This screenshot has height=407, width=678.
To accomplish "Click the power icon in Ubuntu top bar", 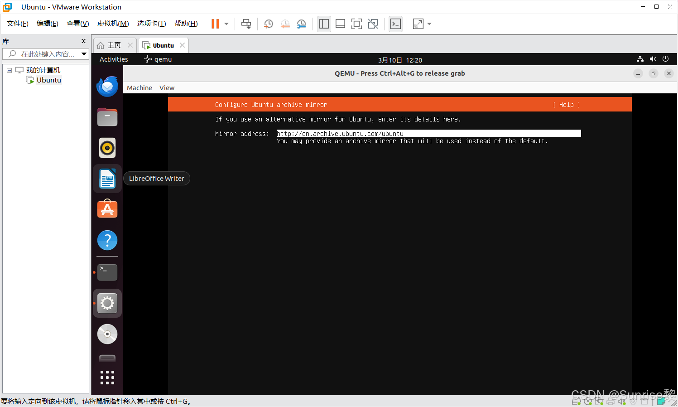I will (665, 59).
